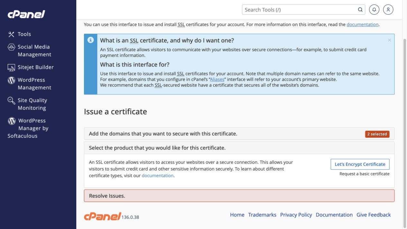Expand the add domains section
This screenshot has height=229, width=407.
coord(239,133)
